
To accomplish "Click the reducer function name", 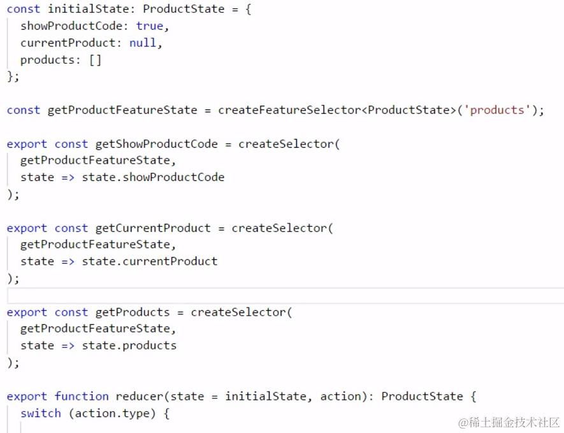I will click(140, 397).
